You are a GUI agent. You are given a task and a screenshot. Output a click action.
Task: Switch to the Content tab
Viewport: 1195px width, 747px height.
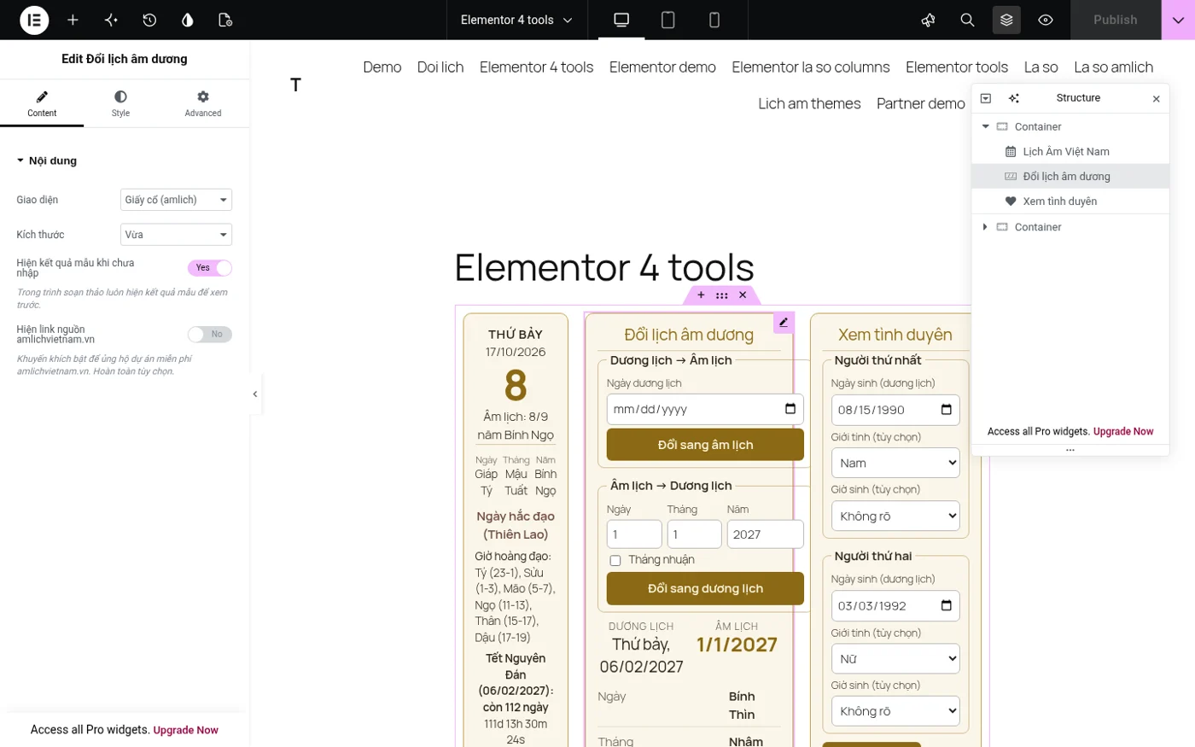pos(42,103)
